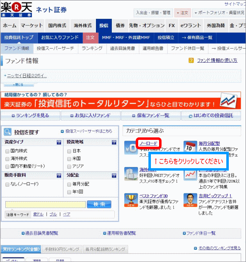Open 投信積立 menu item

[x=166, y=37]
